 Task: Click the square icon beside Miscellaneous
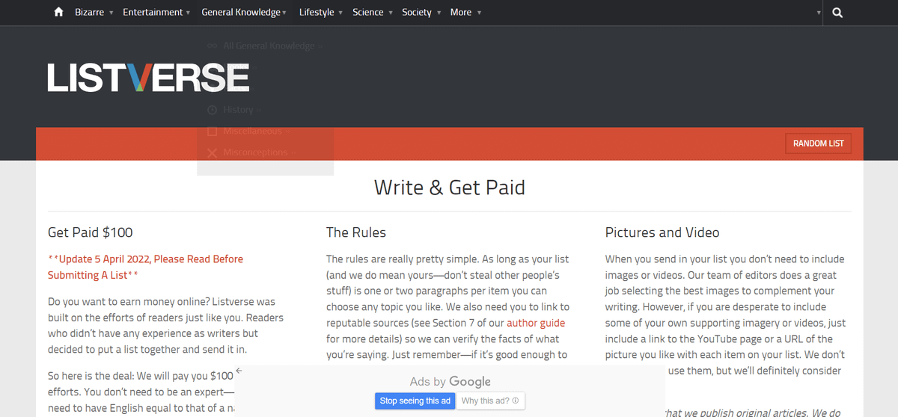pos(212,132)
